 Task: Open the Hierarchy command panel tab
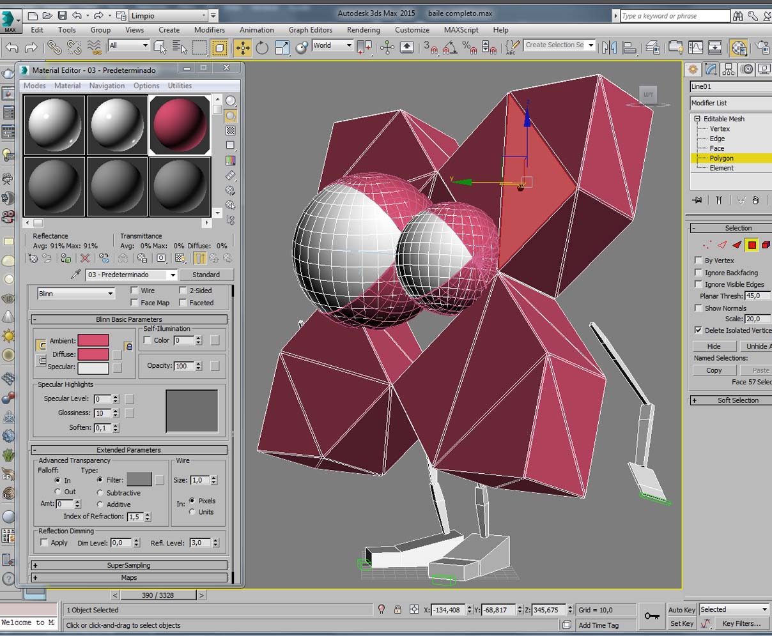click(728, 70)
